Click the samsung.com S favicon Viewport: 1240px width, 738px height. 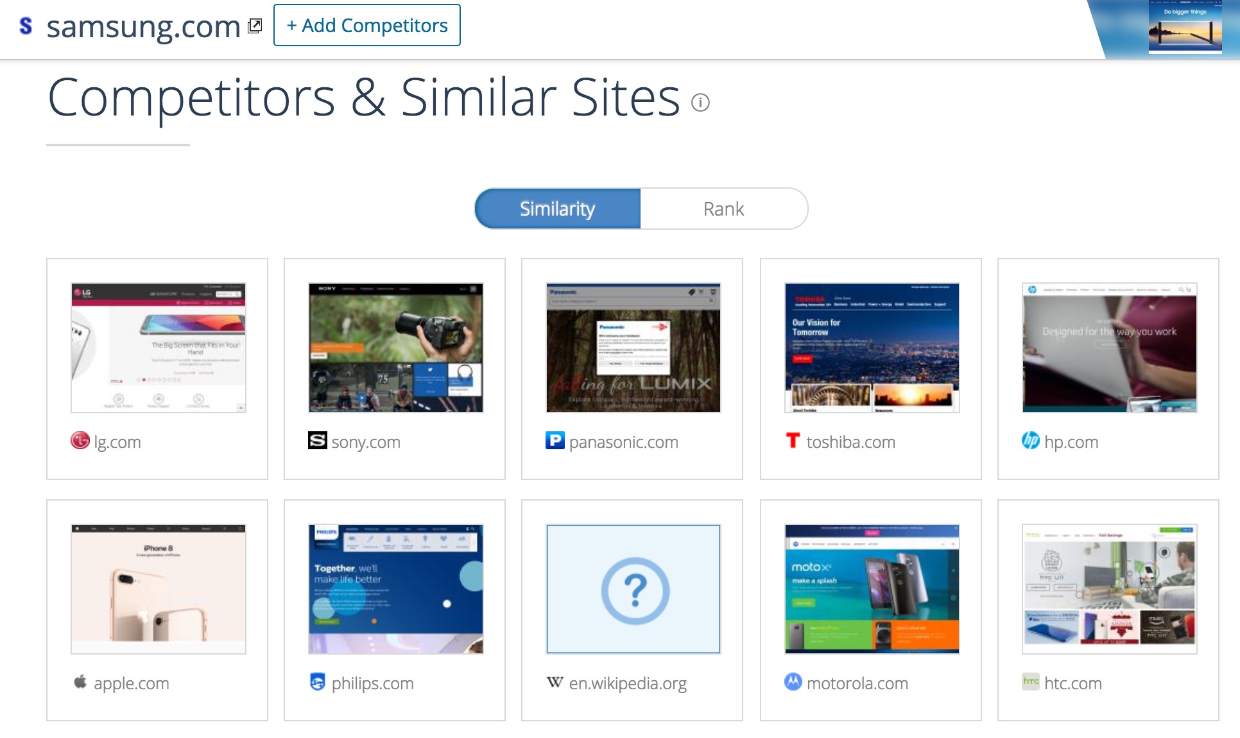click(26, 26)
